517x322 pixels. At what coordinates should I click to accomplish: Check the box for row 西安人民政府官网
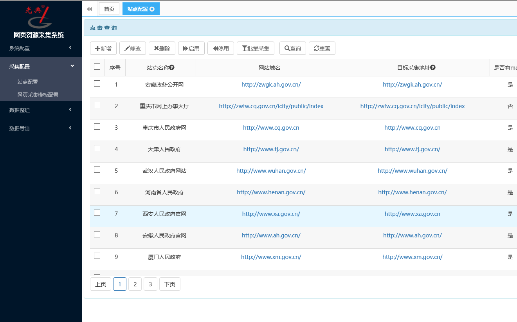97,213
